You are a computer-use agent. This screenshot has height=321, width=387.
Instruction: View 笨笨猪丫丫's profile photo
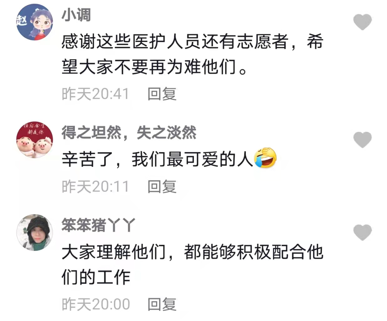click(34, 233)
